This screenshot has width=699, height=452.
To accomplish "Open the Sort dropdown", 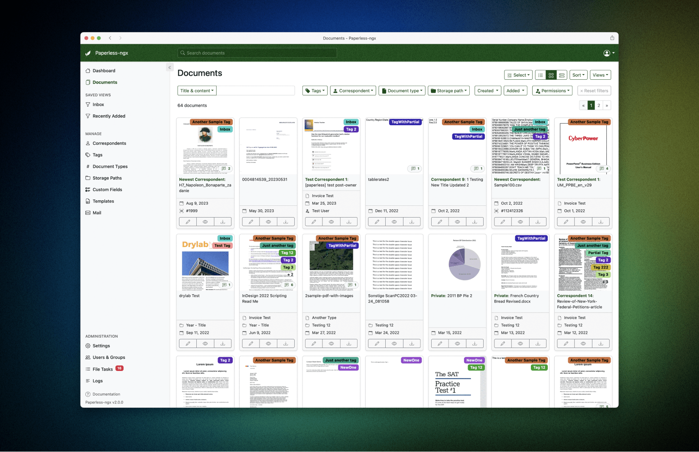I will pos(579,75).
